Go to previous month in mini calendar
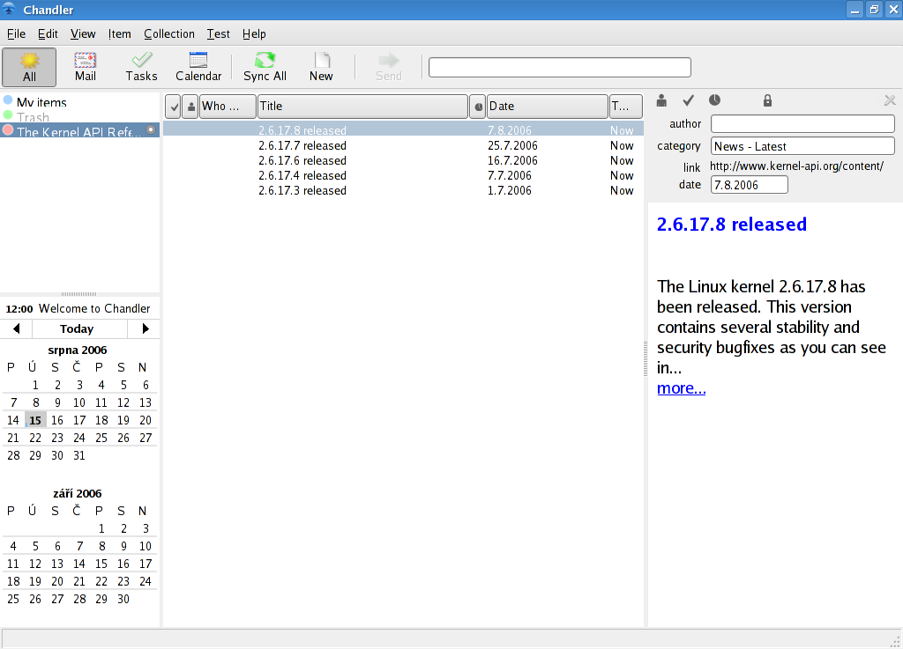The height and width of the screenshot is (649, 903). coord(16,328)
